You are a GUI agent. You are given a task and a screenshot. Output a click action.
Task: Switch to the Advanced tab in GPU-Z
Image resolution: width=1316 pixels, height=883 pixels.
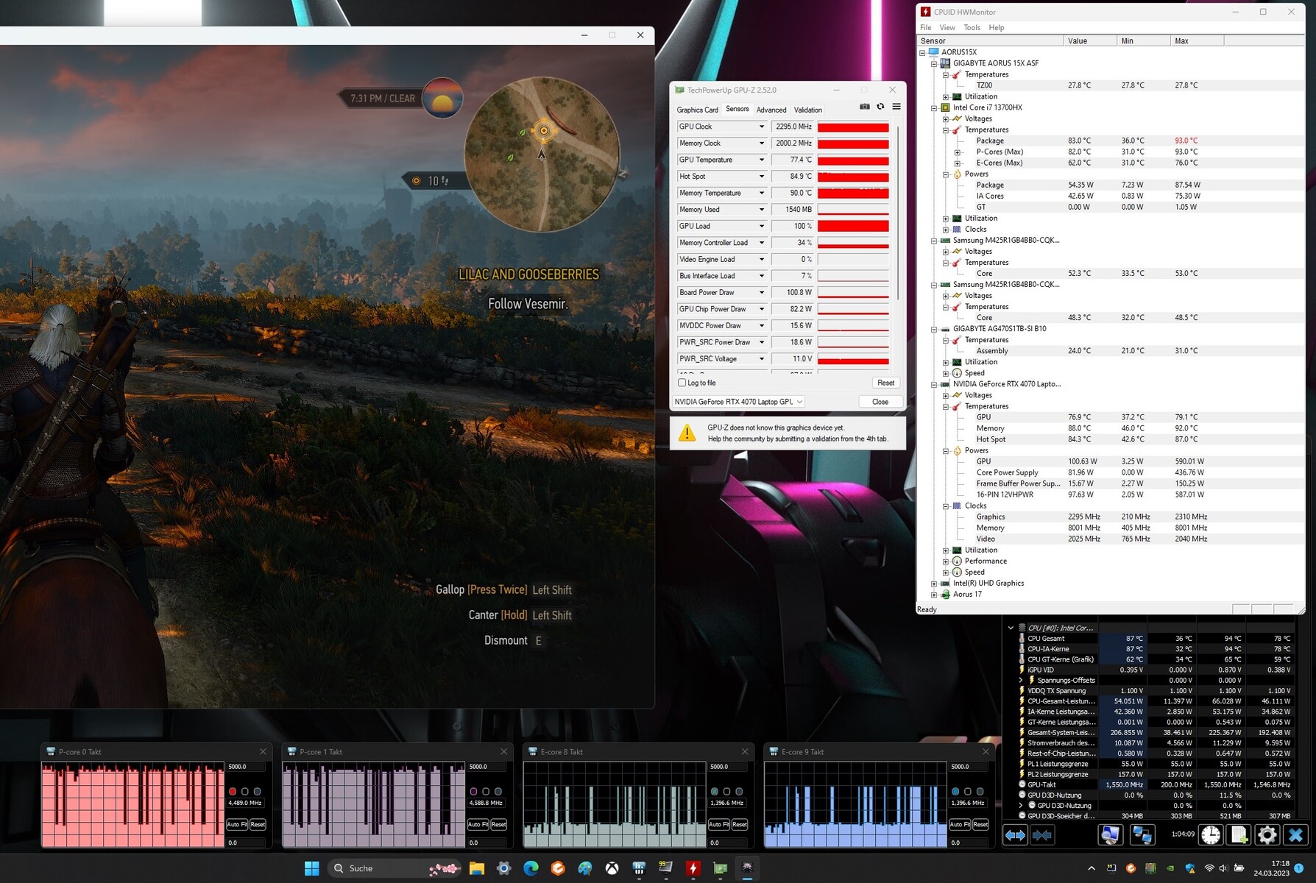click(x=771, y=110)
